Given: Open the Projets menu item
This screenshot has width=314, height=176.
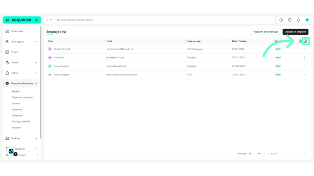Looking at the screenshot, I should coord(15,52).
